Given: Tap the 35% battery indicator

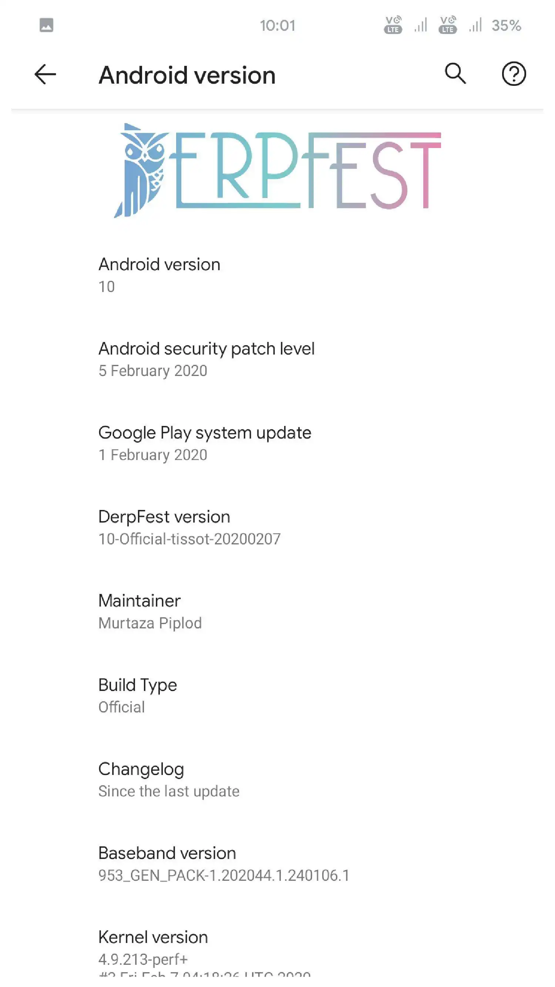Looking at the screenshot, I should pos(506,26).
